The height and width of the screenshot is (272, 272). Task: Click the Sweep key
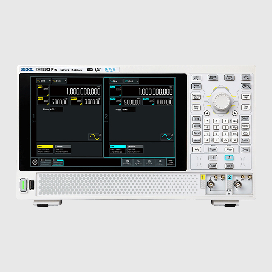click(x=197, y=126)
